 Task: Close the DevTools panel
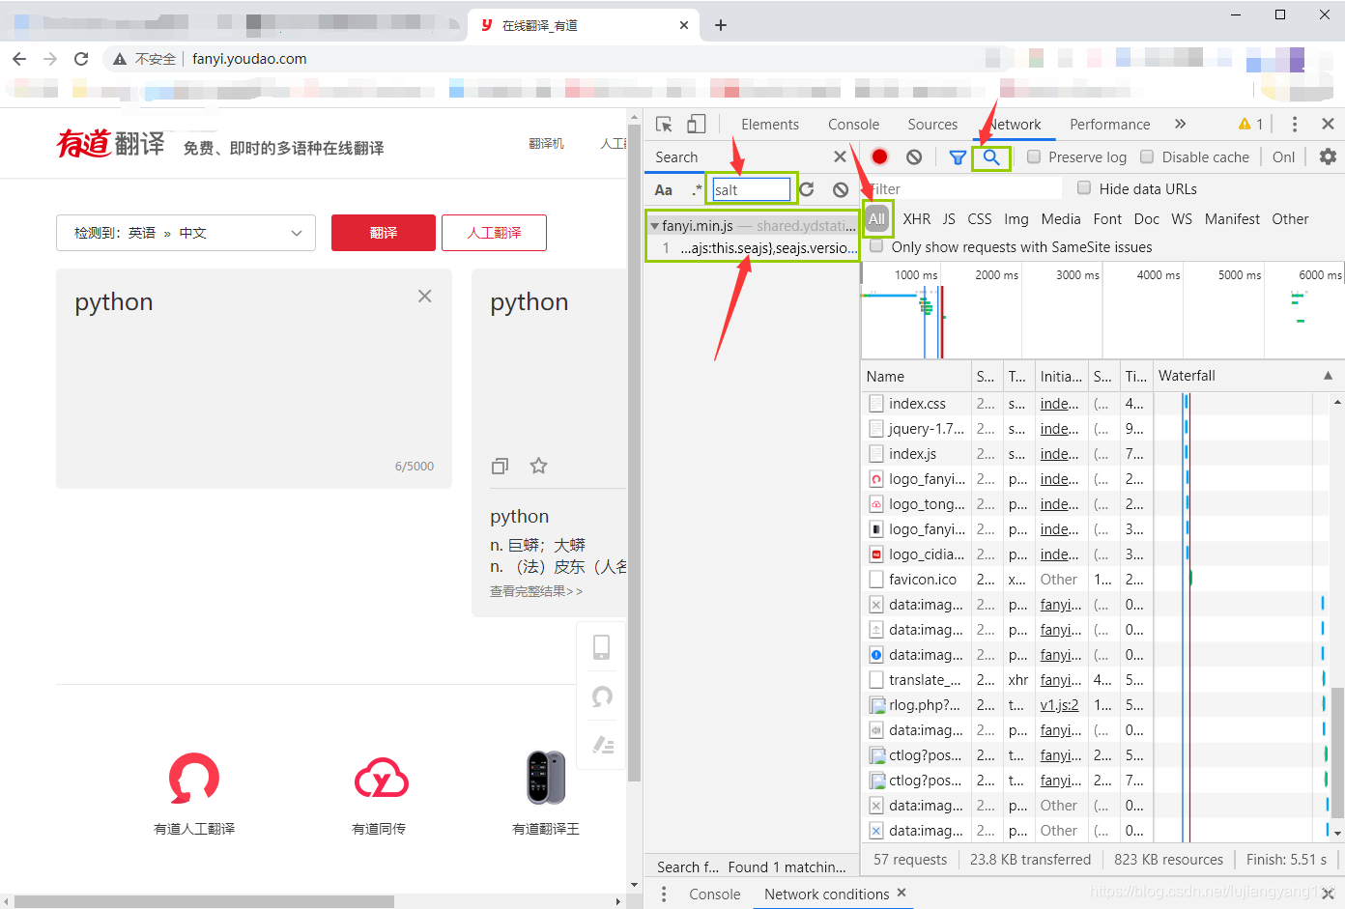pos(1328,124)
